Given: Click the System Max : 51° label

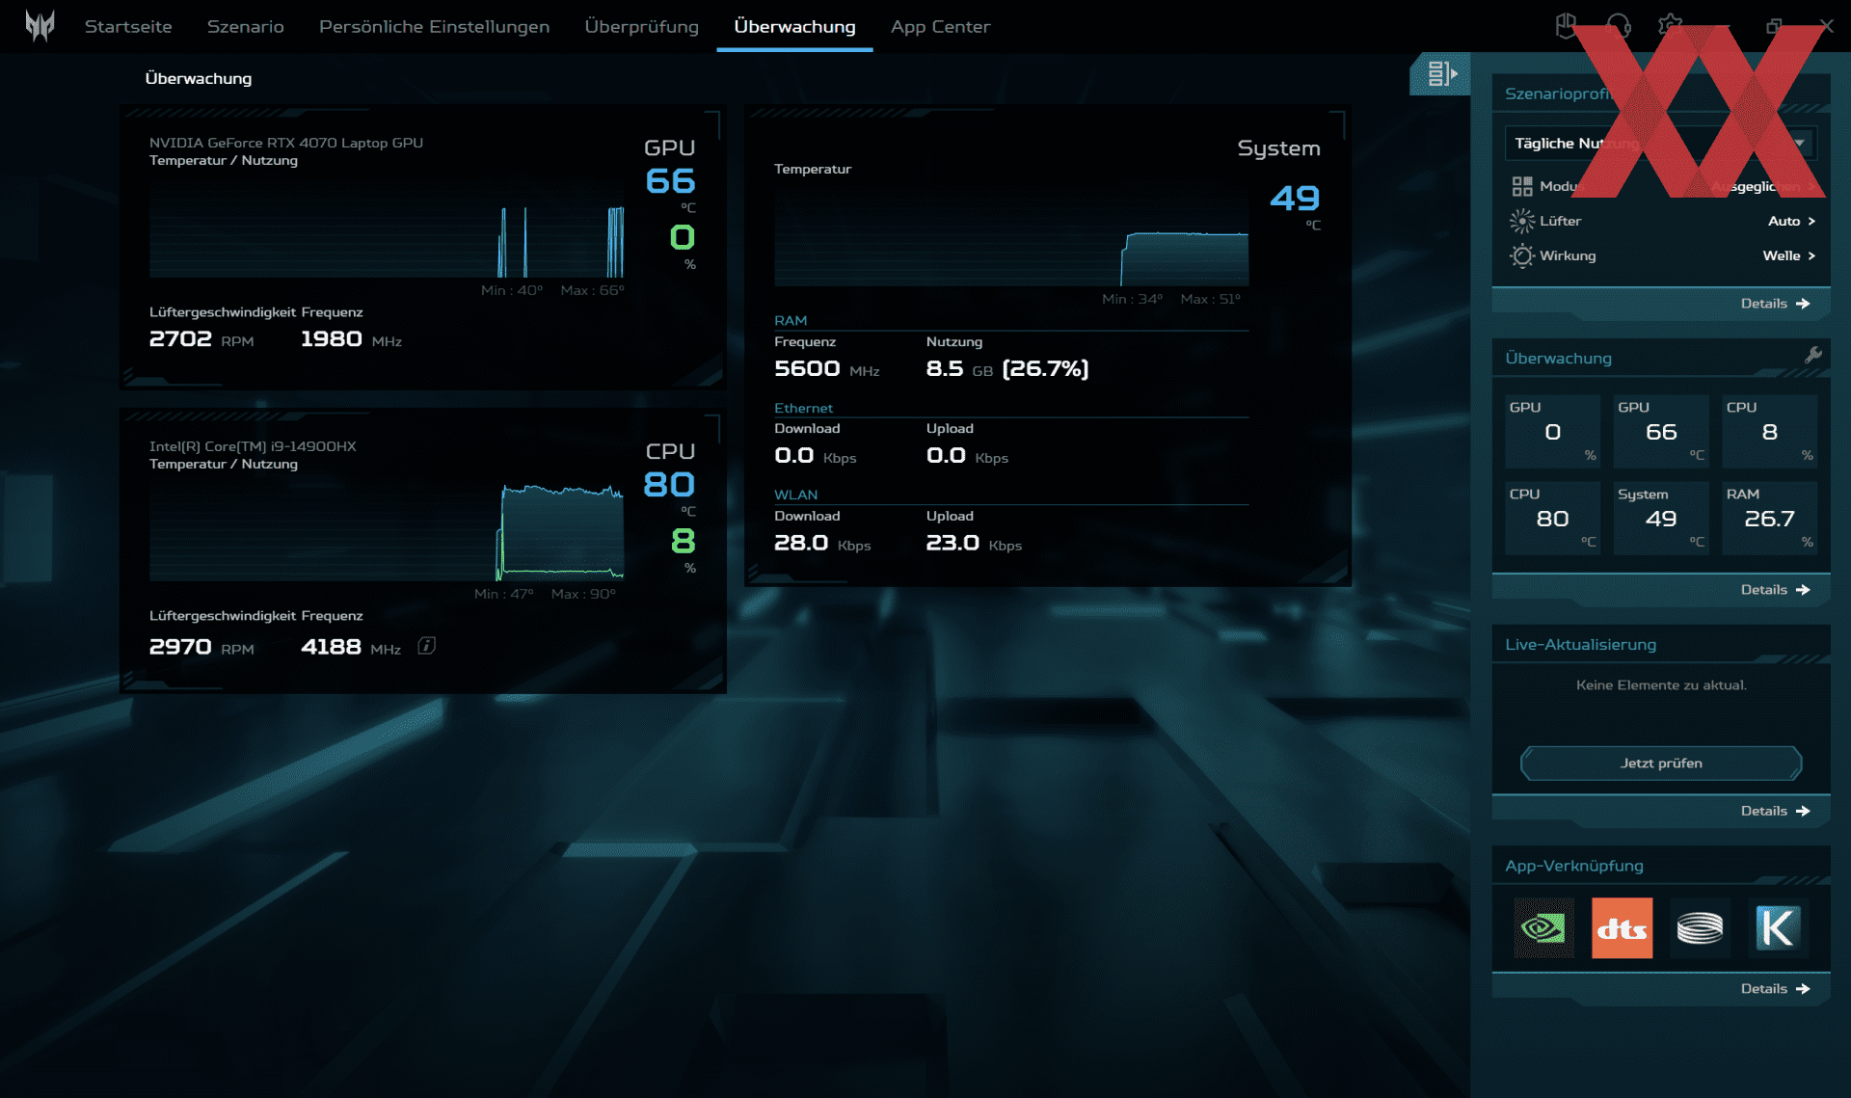Looking at the screenshot, I should click(x=1210, y=300).
